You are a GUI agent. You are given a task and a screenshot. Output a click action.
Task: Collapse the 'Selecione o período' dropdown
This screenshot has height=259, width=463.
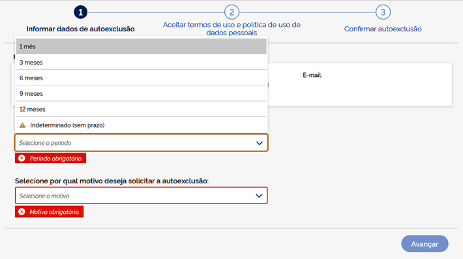coord(141,143)
